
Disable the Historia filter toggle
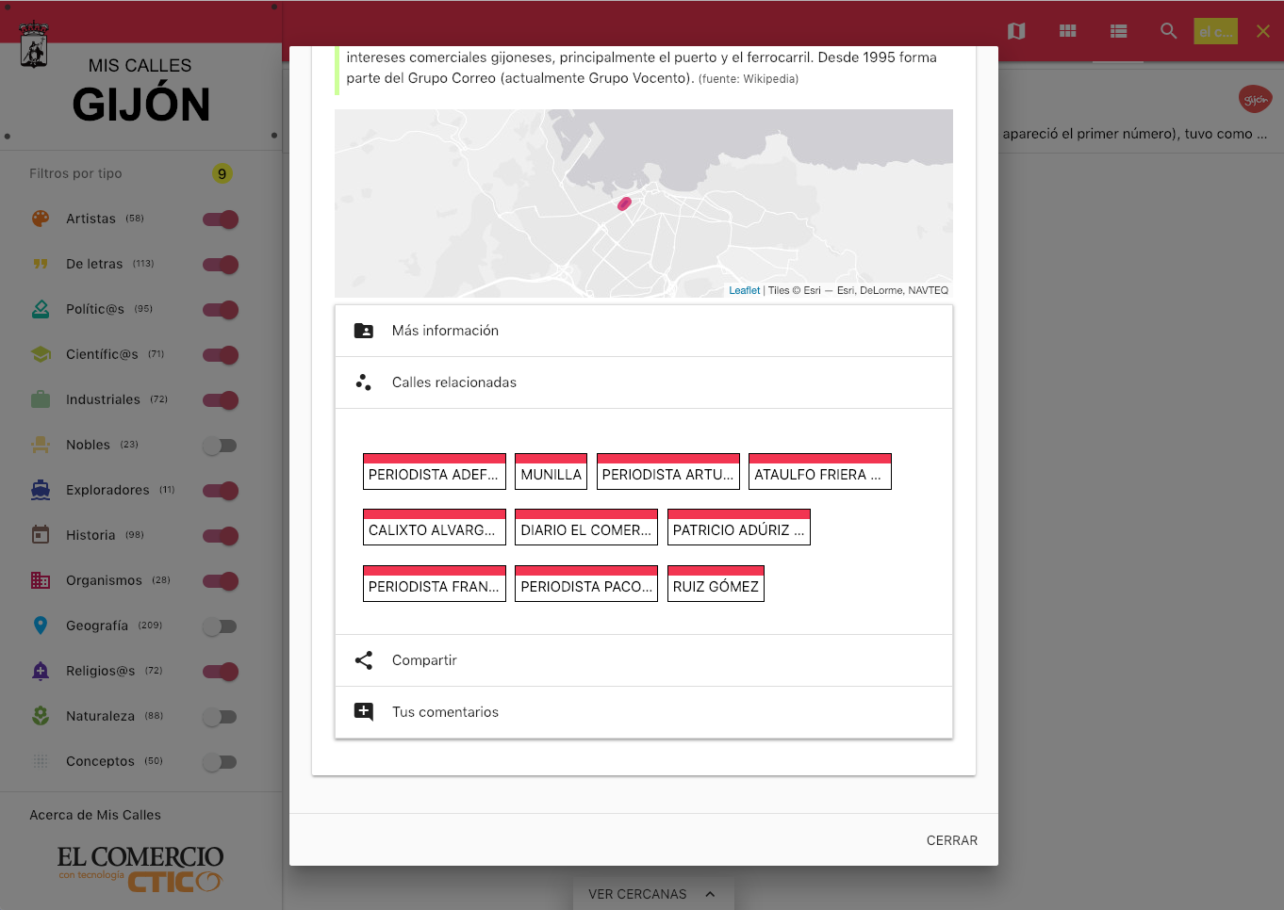(220, 536)
